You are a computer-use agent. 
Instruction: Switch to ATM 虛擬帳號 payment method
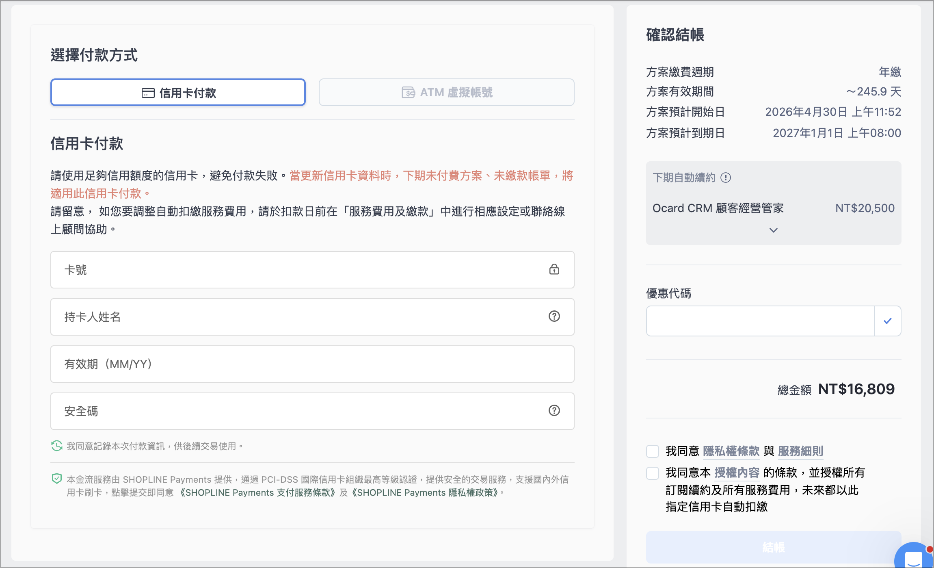click(446, 93)
